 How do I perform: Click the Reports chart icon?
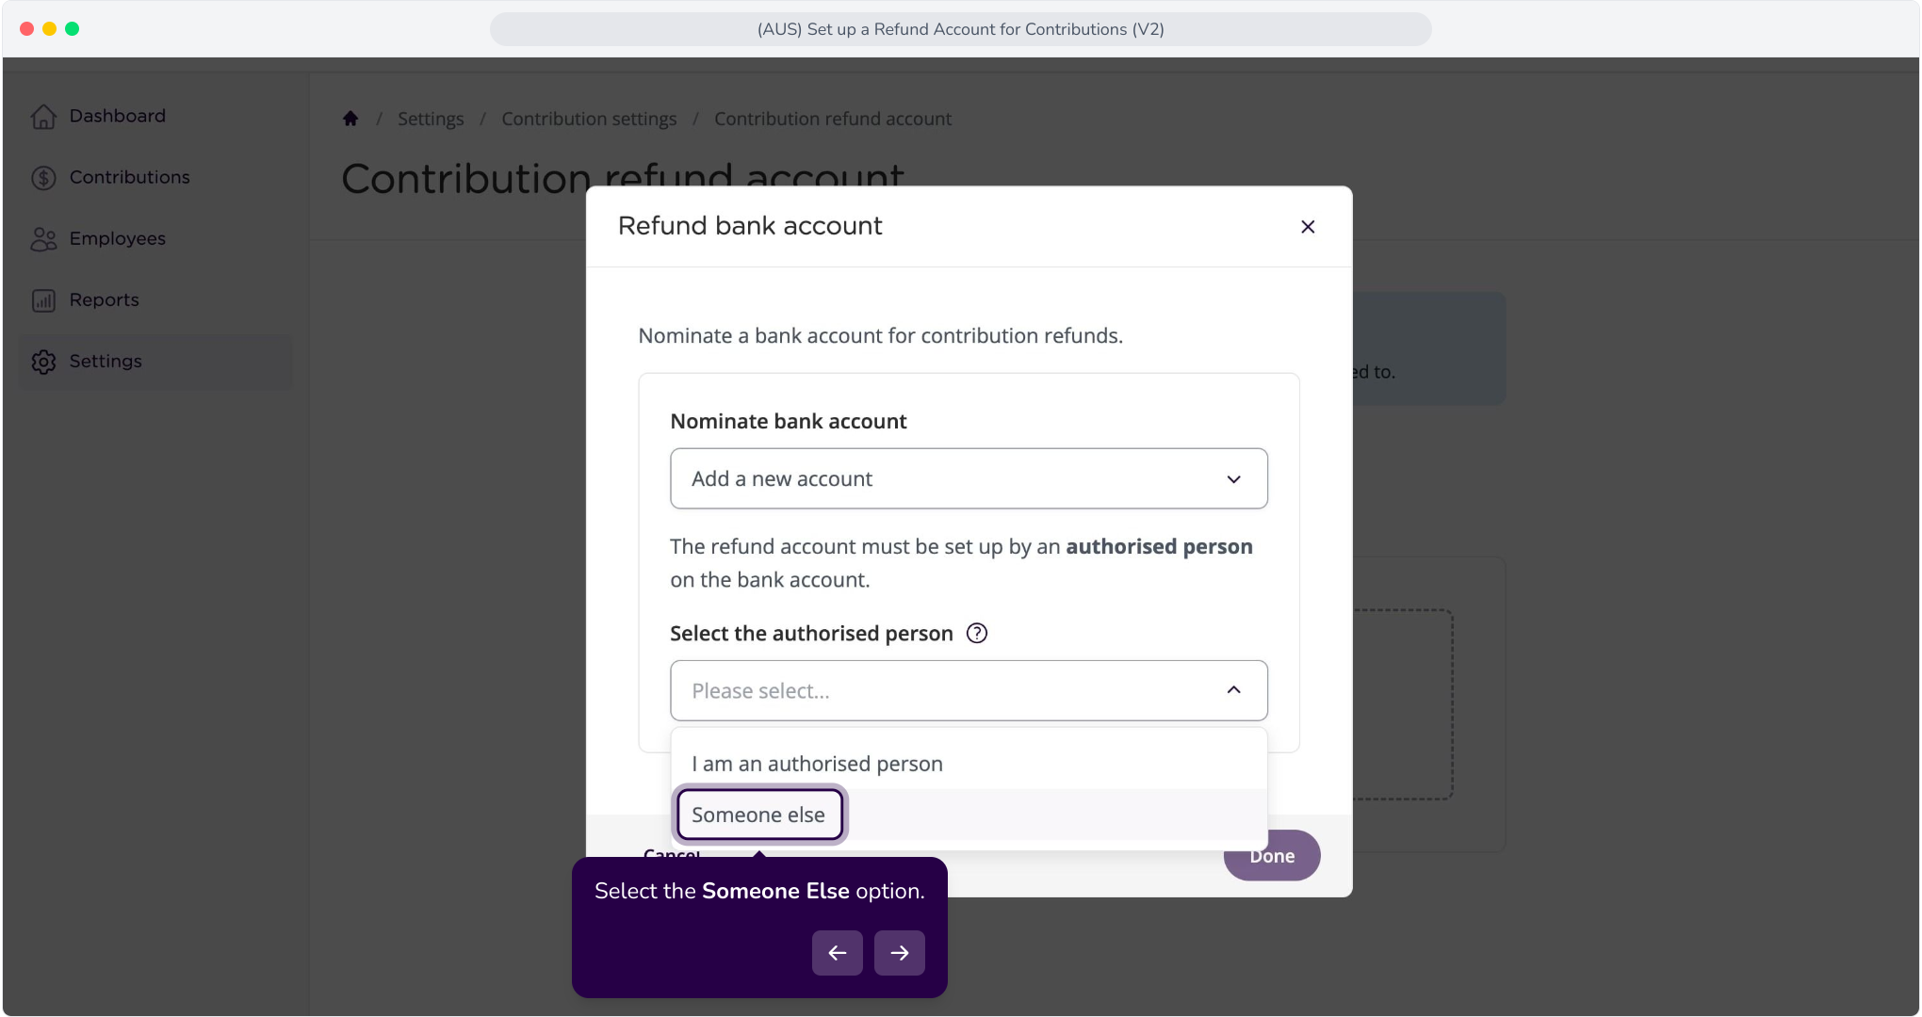click(x=43, y=300)
